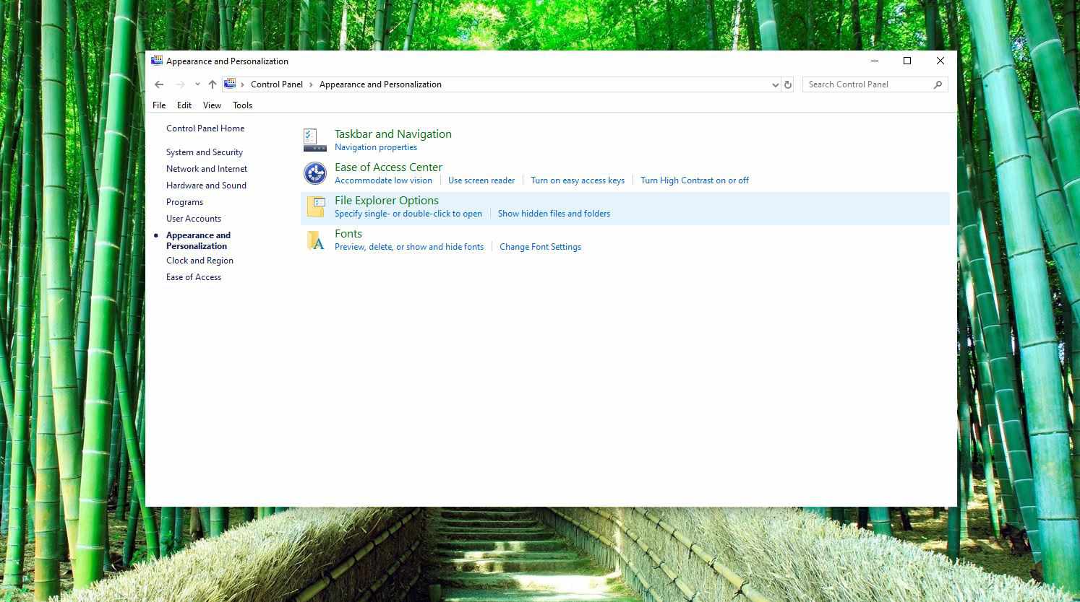Open Network and Internet category

point(207,169)
